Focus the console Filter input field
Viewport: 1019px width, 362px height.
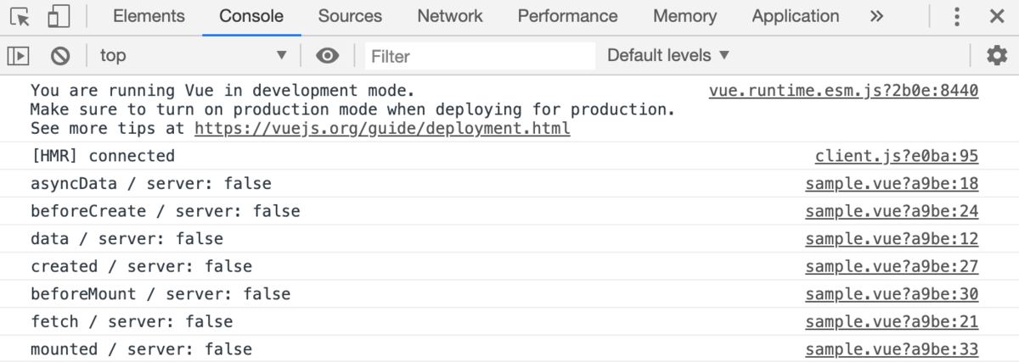481,56
